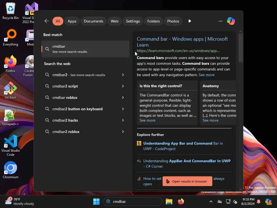The image size is (277, 208).
Task: Show more filter tabs with play arrow
Action: (x=190, y=21)
